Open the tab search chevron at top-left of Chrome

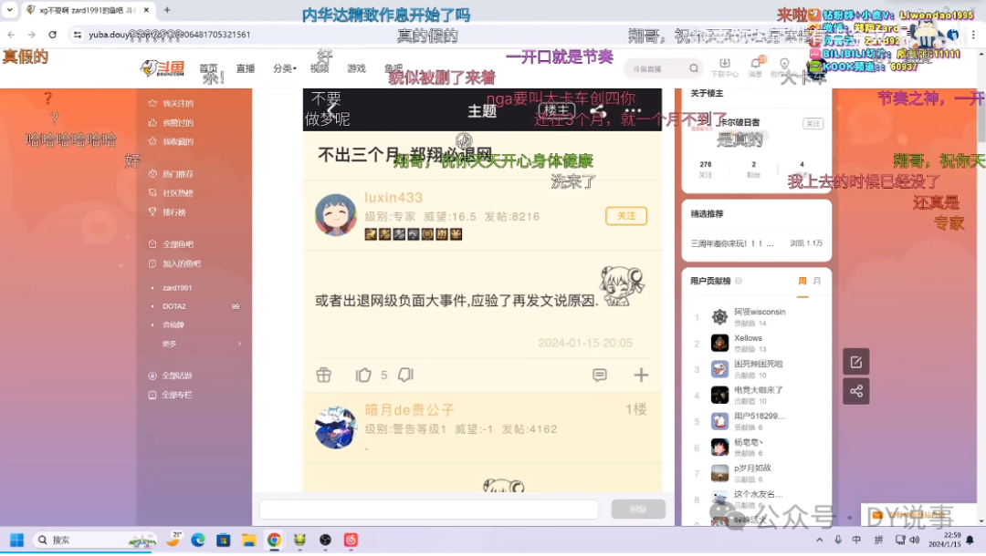(10, 10)
